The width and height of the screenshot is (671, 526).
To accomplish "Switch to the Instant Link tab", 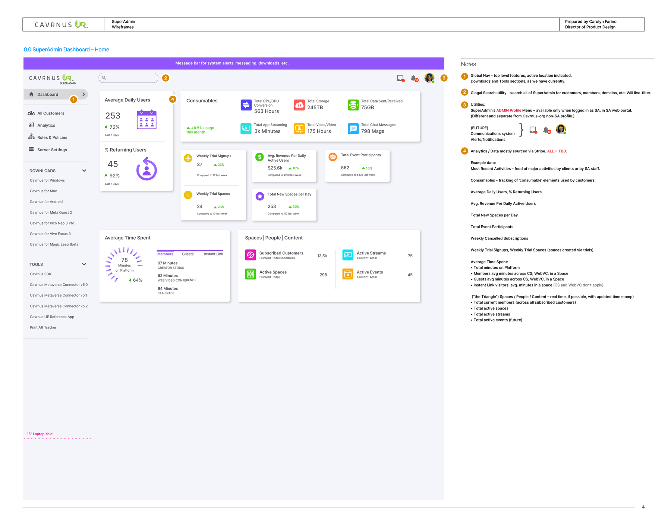I will coord(213,254).
